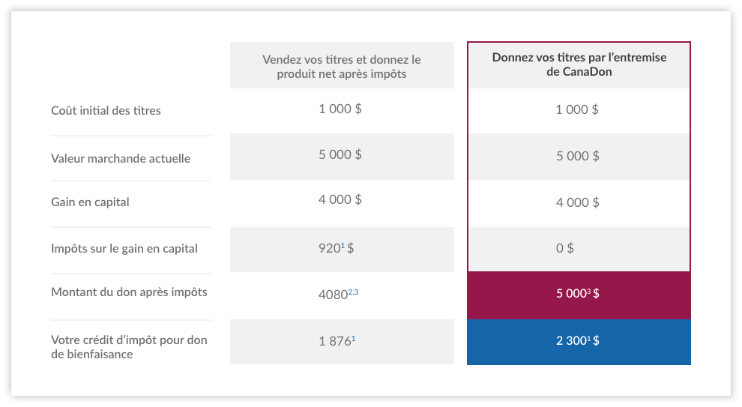Click footnote 1 beside the 920 amount
Screen dimensions: 742x407
(343, 245)
